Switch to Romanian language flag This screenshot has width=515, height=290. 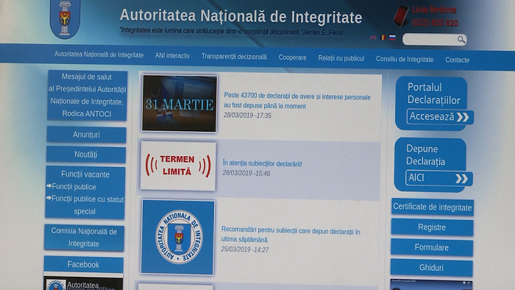383,38
